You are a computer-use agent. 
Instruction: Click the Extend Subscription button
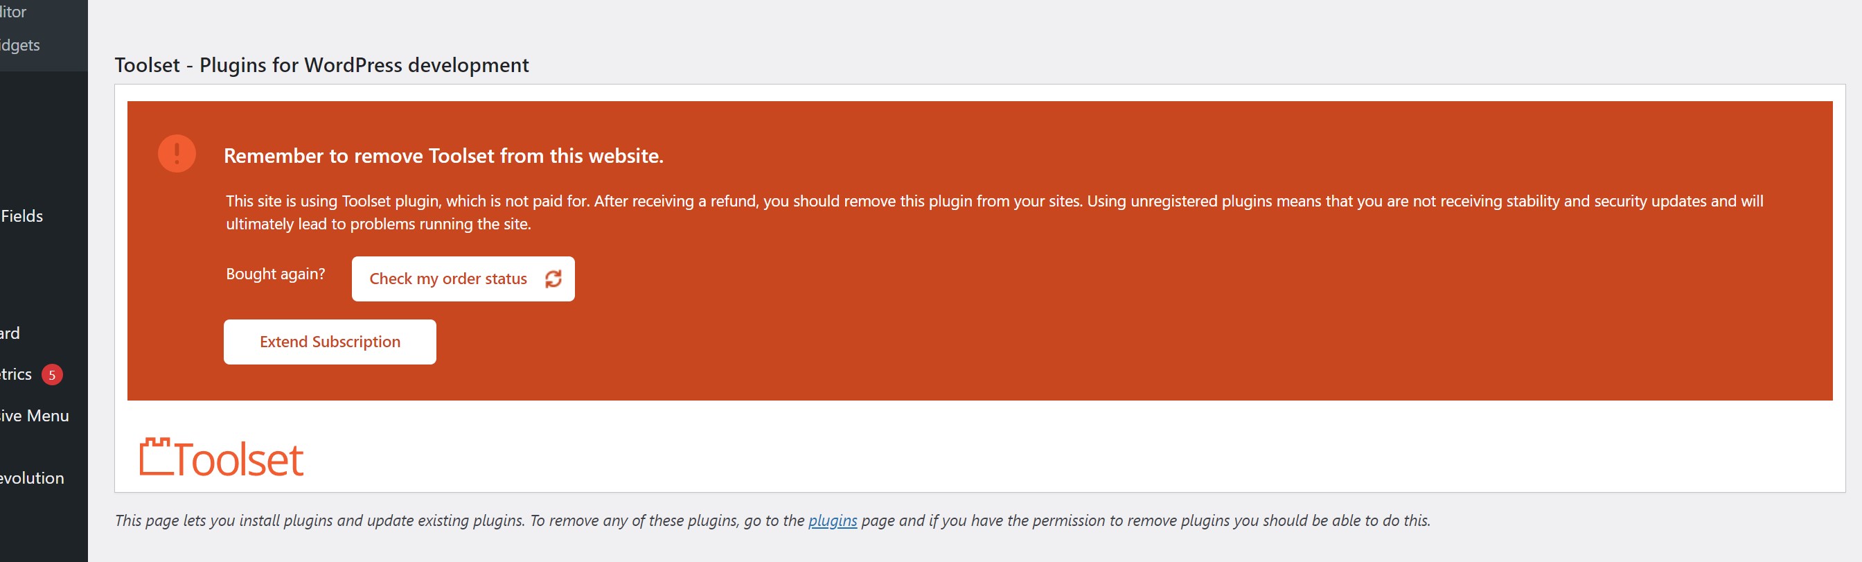tap(330, 342)
